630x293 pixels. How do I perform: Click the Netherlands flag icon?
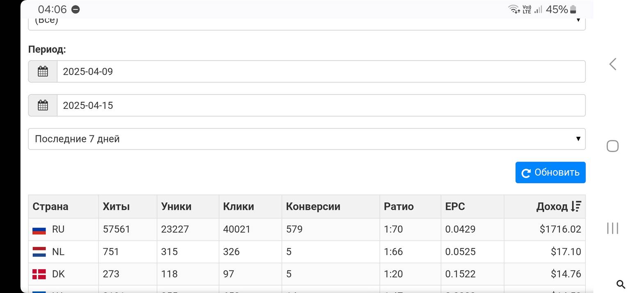tap(39, 252)
